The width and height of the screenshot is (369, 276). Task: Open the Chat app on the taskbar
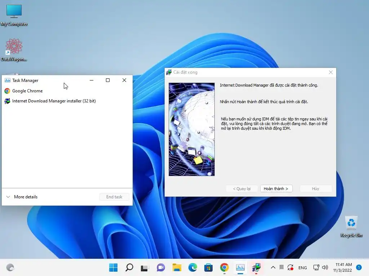pos(161,267)
